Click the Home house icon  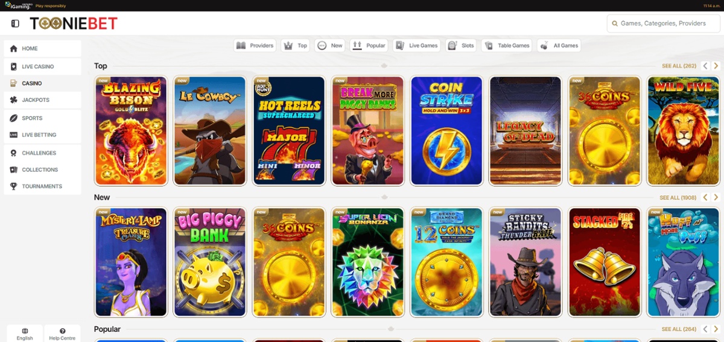click(13, 49)
